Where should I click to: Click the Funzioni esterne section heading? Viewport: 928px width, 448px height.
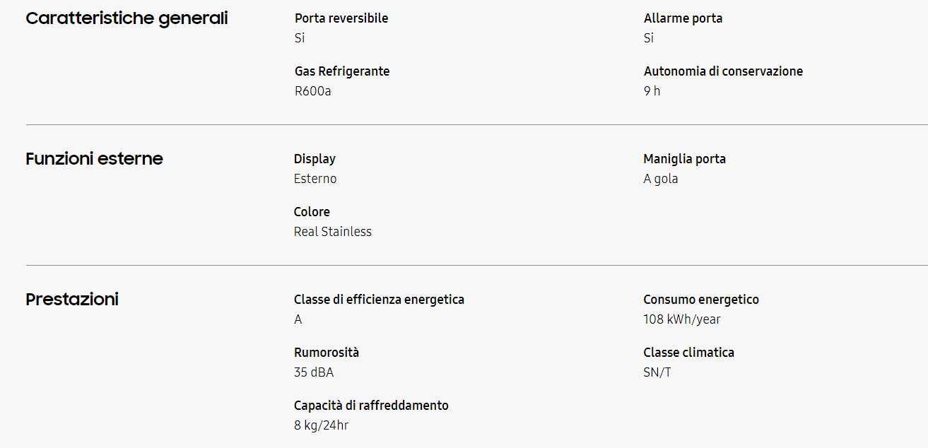click(94, 159)
